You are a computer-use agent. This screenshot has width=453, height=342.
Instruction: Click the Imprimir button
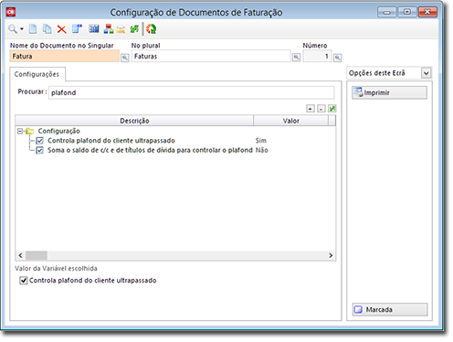point(389,92)
